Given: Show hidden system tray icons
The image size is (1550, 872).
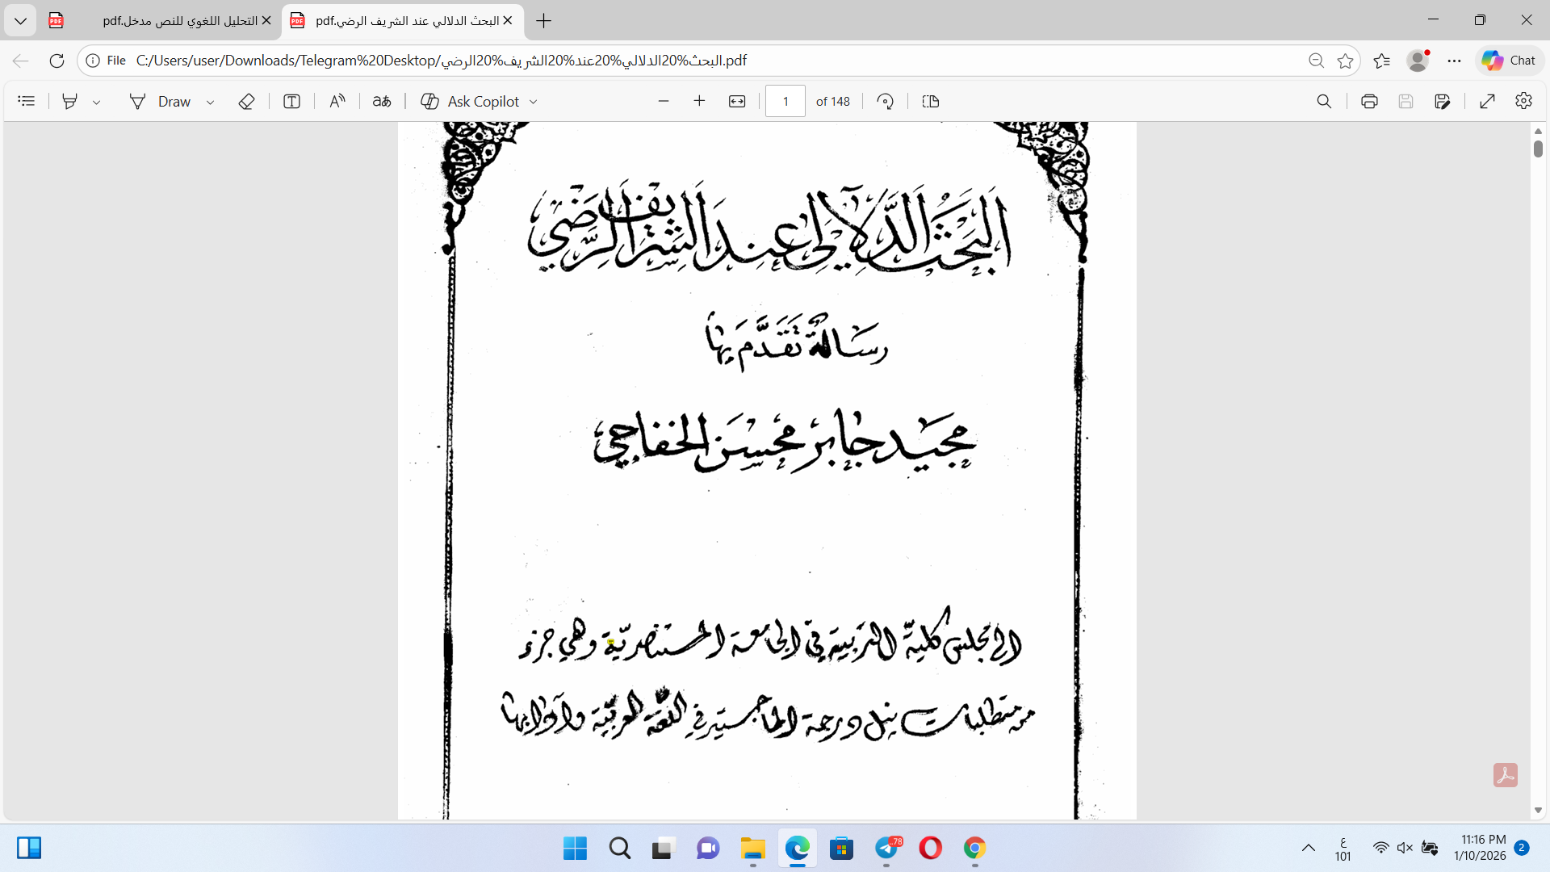Looking at the screenshot, I should [1309, 848].
